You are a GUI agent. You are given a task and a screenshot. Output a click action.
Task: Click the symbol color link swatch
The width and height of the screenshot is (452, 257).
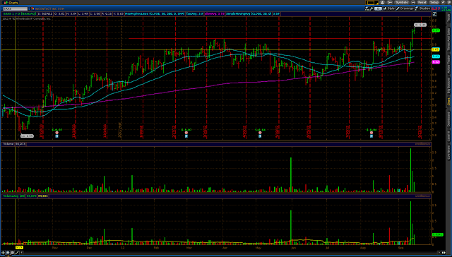click(33, 8)
